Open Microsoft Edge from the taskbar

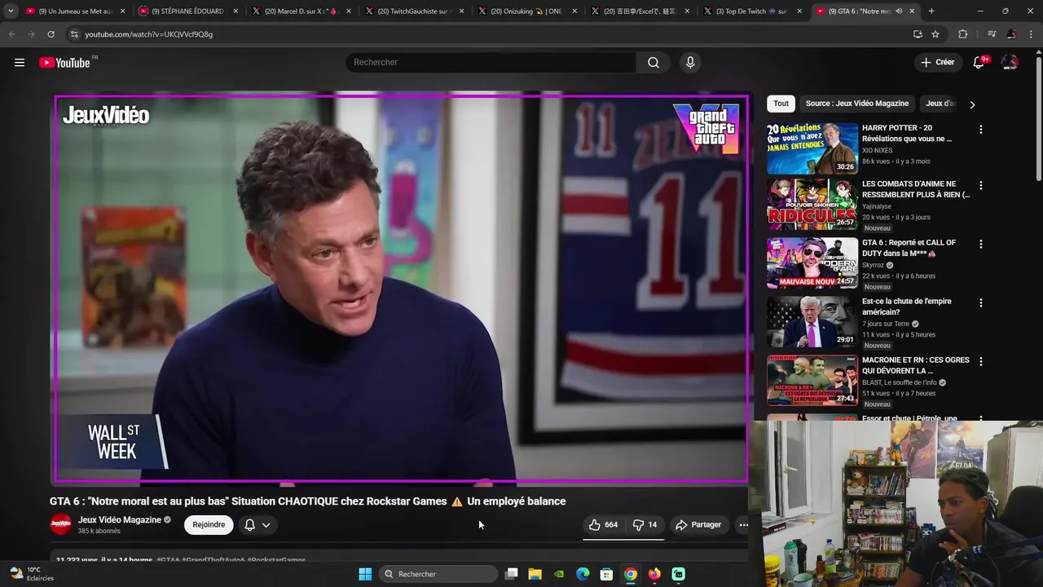click(x=583, y=574)
